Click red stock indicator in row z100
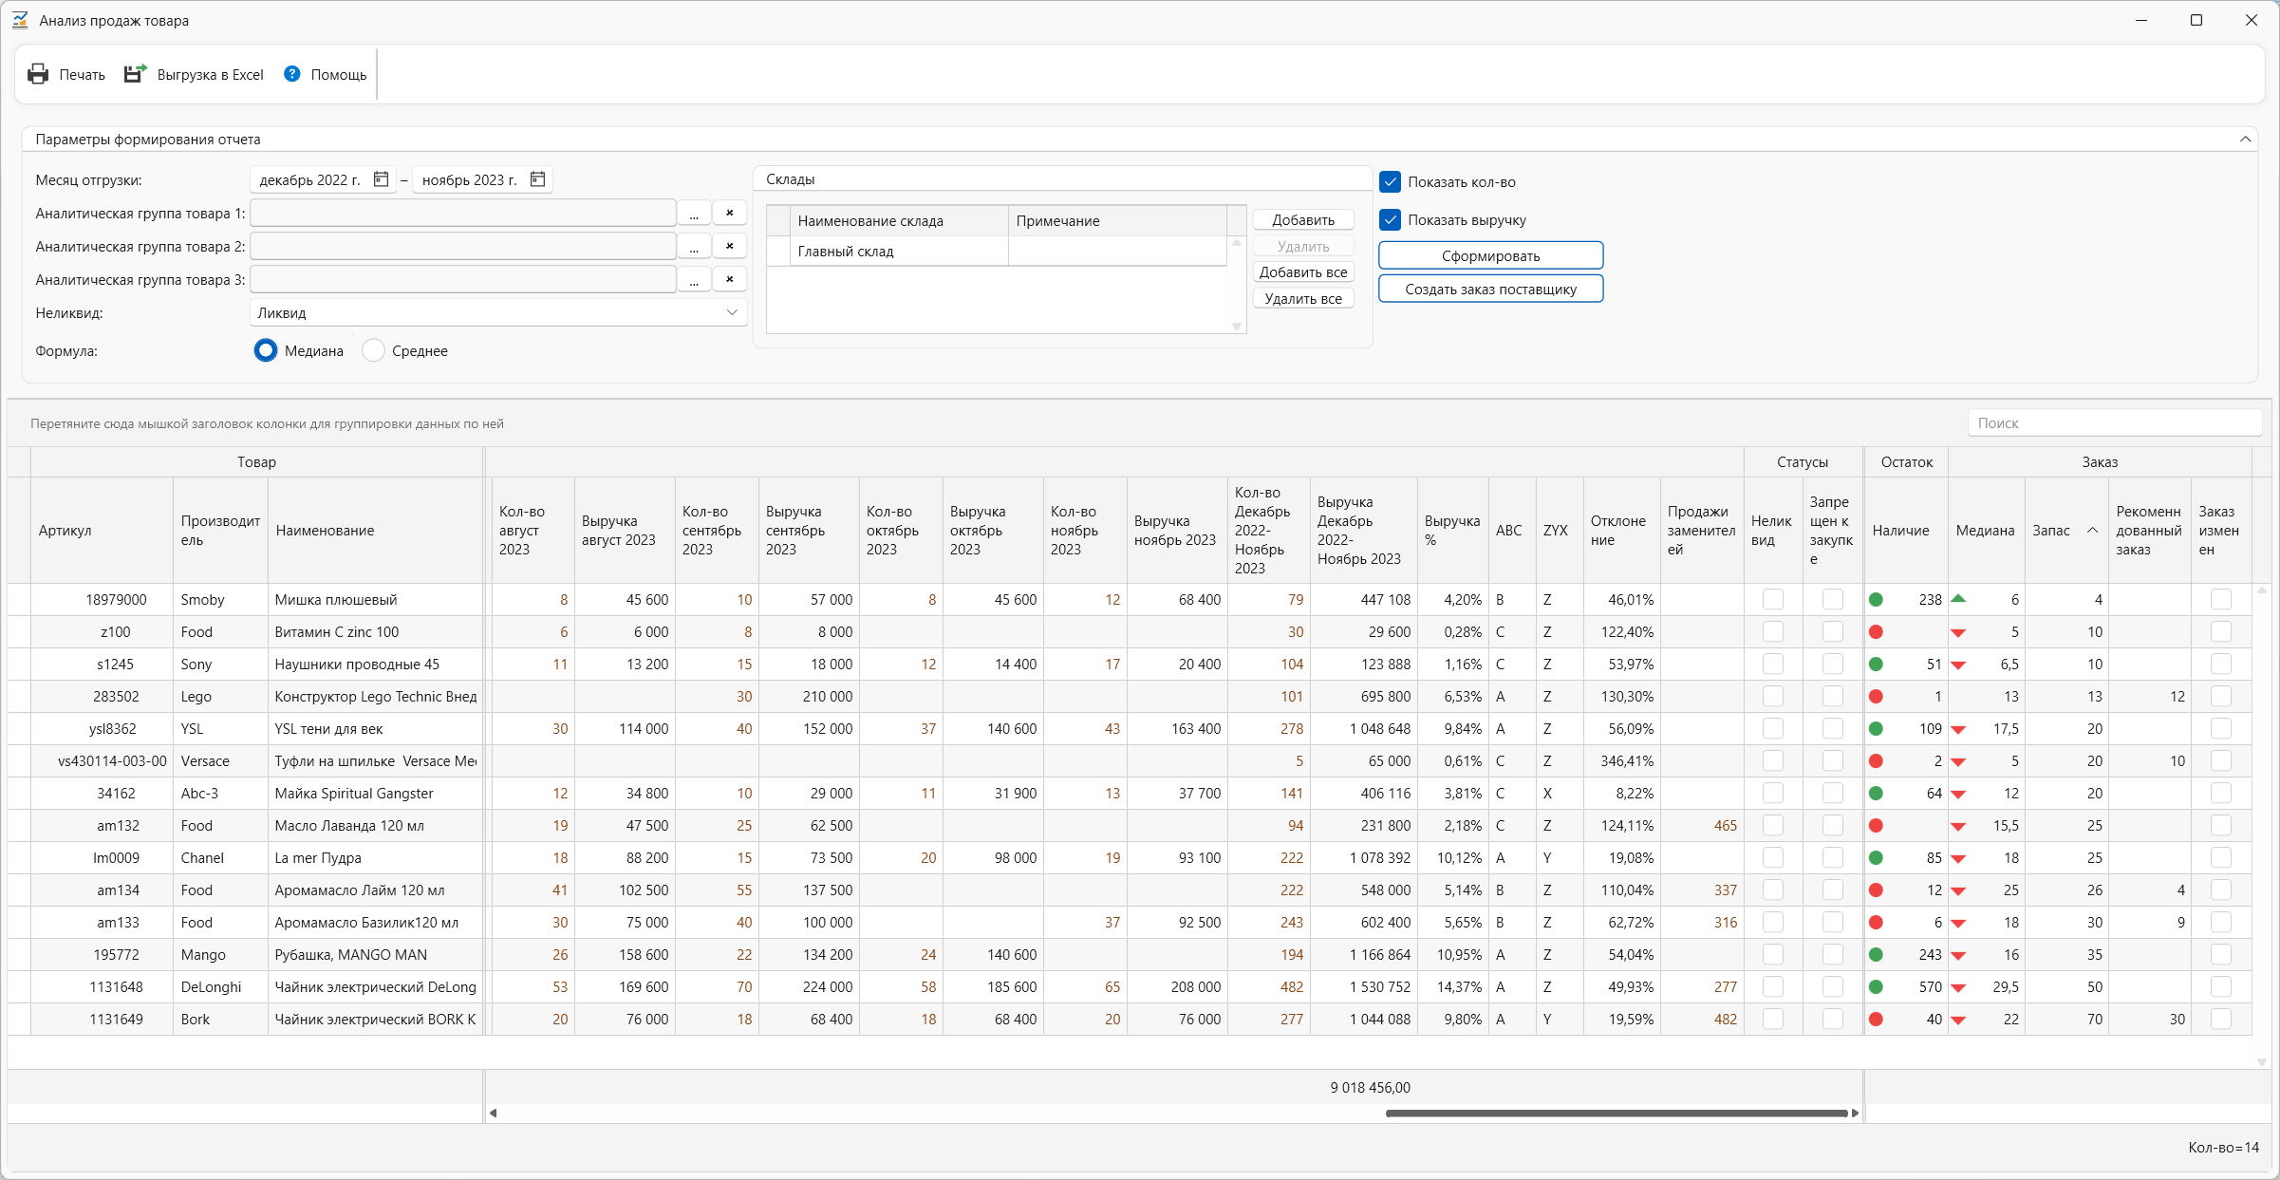 (x=1876, y=632)
